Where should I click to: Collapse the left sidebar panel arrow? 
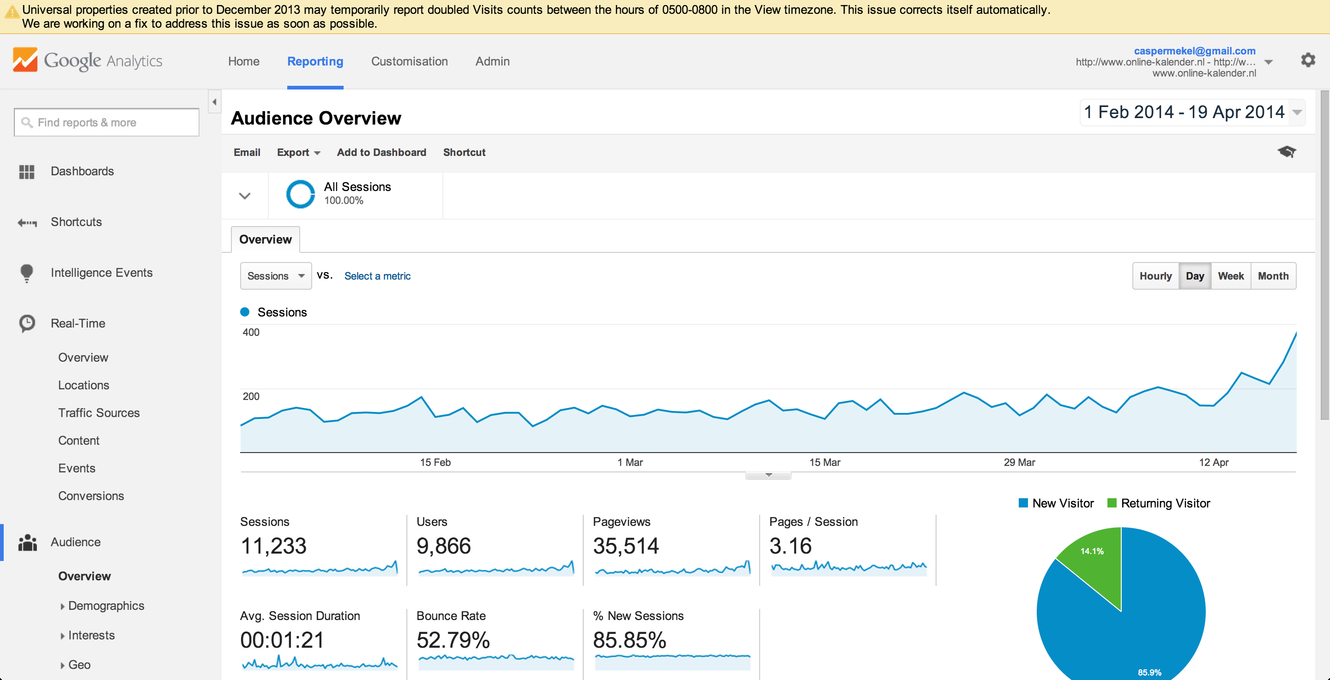pyautogui.click(x=214, y=101)
